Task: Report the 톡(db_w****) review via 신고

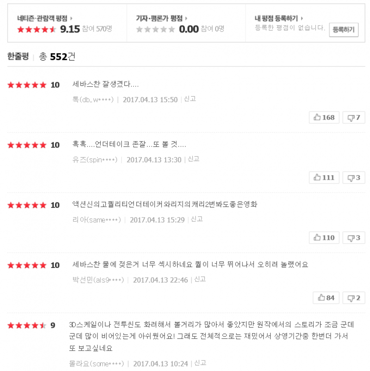Action: (190, 99)
